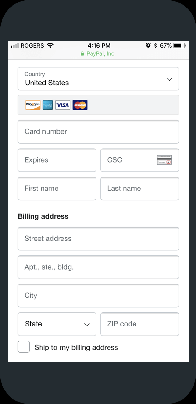This screenshot has height=404, width=196.
Task: Tap the Bluetooth status icon
Action: click(x=155, y=46)
